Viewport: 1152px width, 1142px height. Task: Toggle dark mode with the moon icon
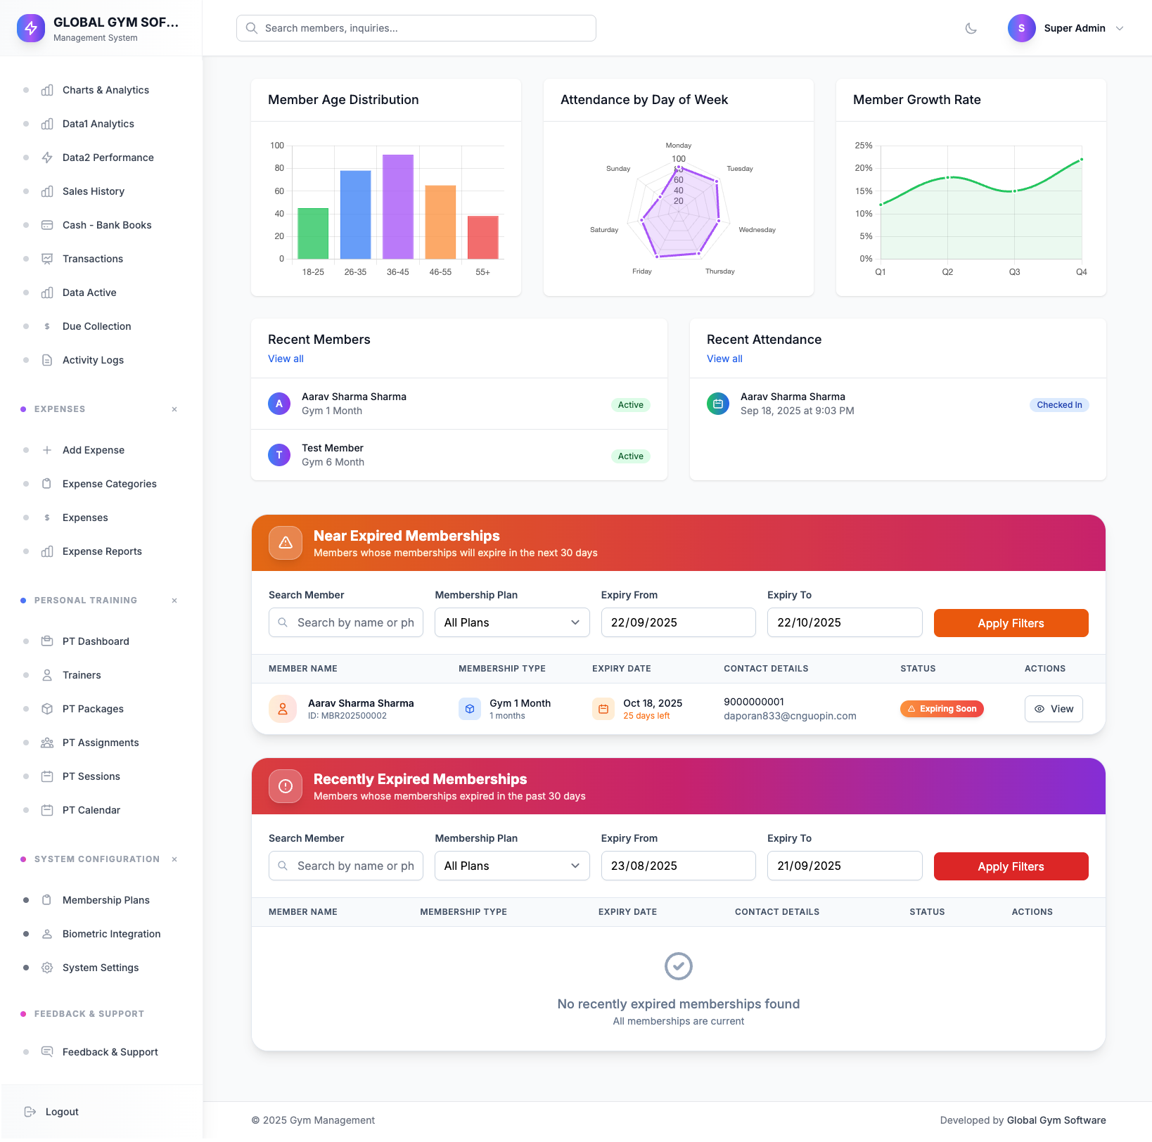click(971, 28)
